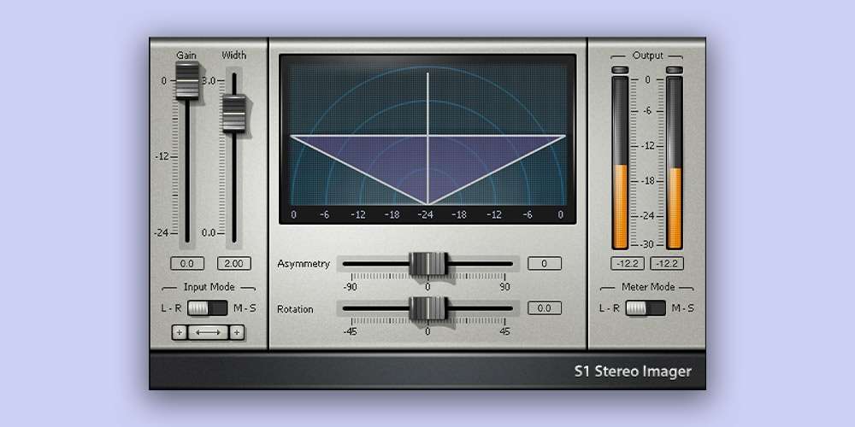Click the Asymmetry value field showing 0
Image resolution: width=855 pixels, height=427 pixels.
[544, 264]
